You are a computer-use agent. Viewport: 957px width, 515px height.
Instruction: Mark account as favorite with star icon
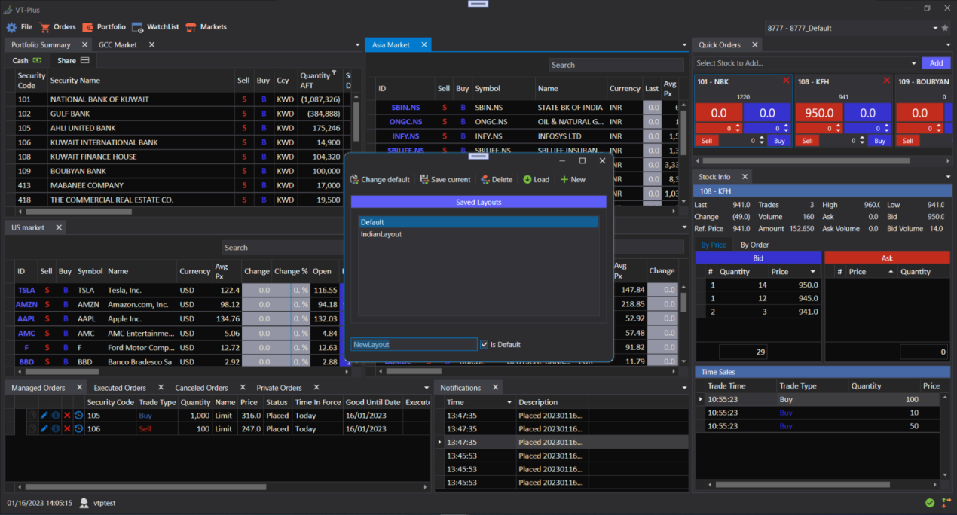945,28
